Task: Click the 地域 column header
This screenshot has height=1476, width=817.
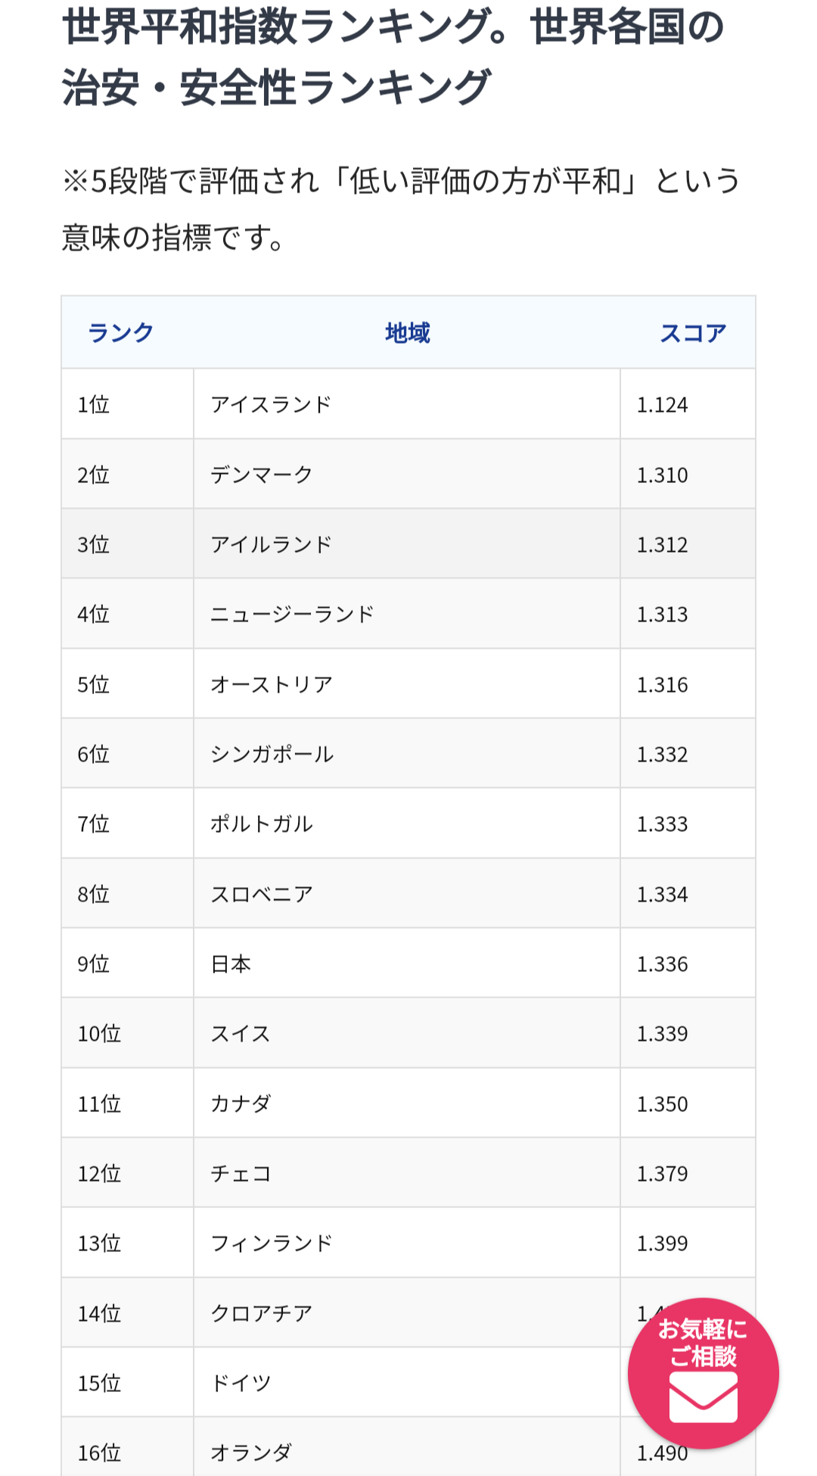Action: (407, 333)
